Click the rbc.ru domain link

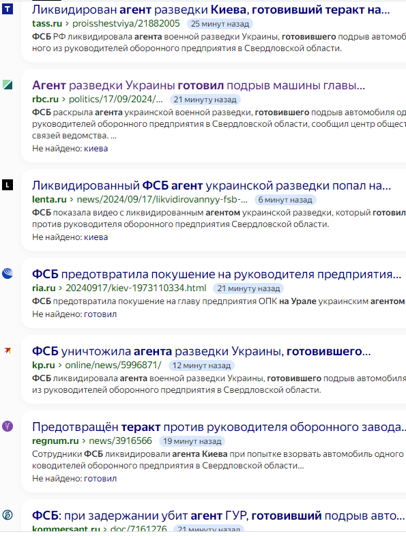pos(46,99)
